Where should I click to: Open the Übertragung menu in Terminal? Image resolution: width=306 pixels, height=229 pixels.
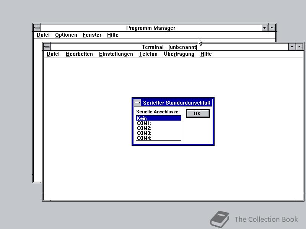coord(179,54)
